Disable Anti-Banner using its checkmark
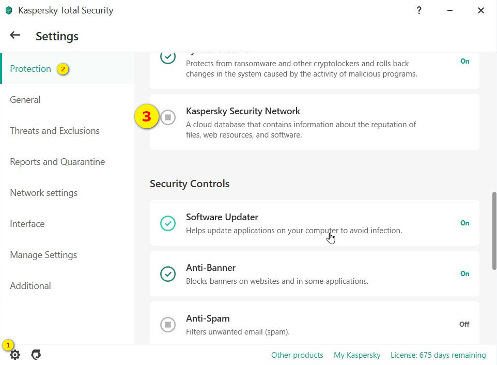497x365 pixels. coord(168,274)
